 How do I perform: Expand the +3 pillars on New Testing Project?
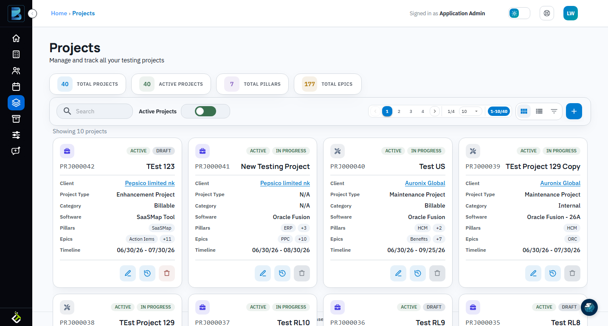[x=304, y=228]
